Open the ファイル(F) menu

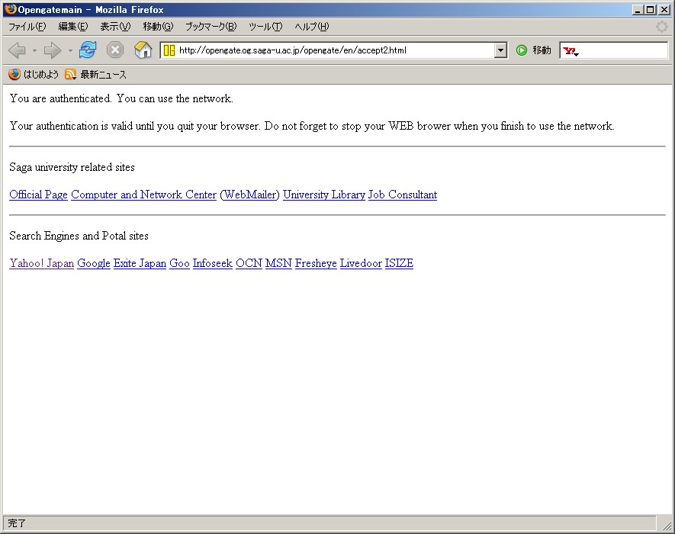[27, 27]
